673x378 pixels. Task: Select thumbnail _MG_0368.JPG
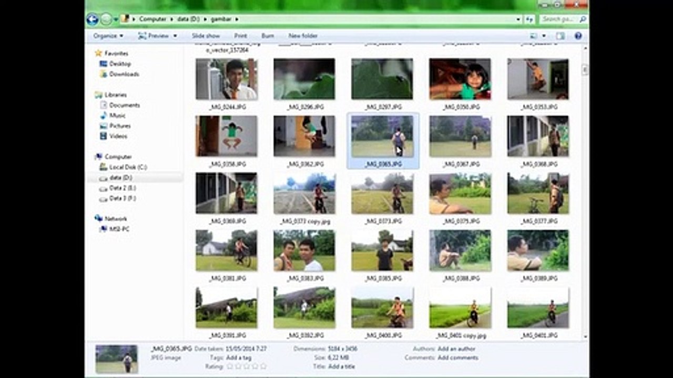click(538, 136)
